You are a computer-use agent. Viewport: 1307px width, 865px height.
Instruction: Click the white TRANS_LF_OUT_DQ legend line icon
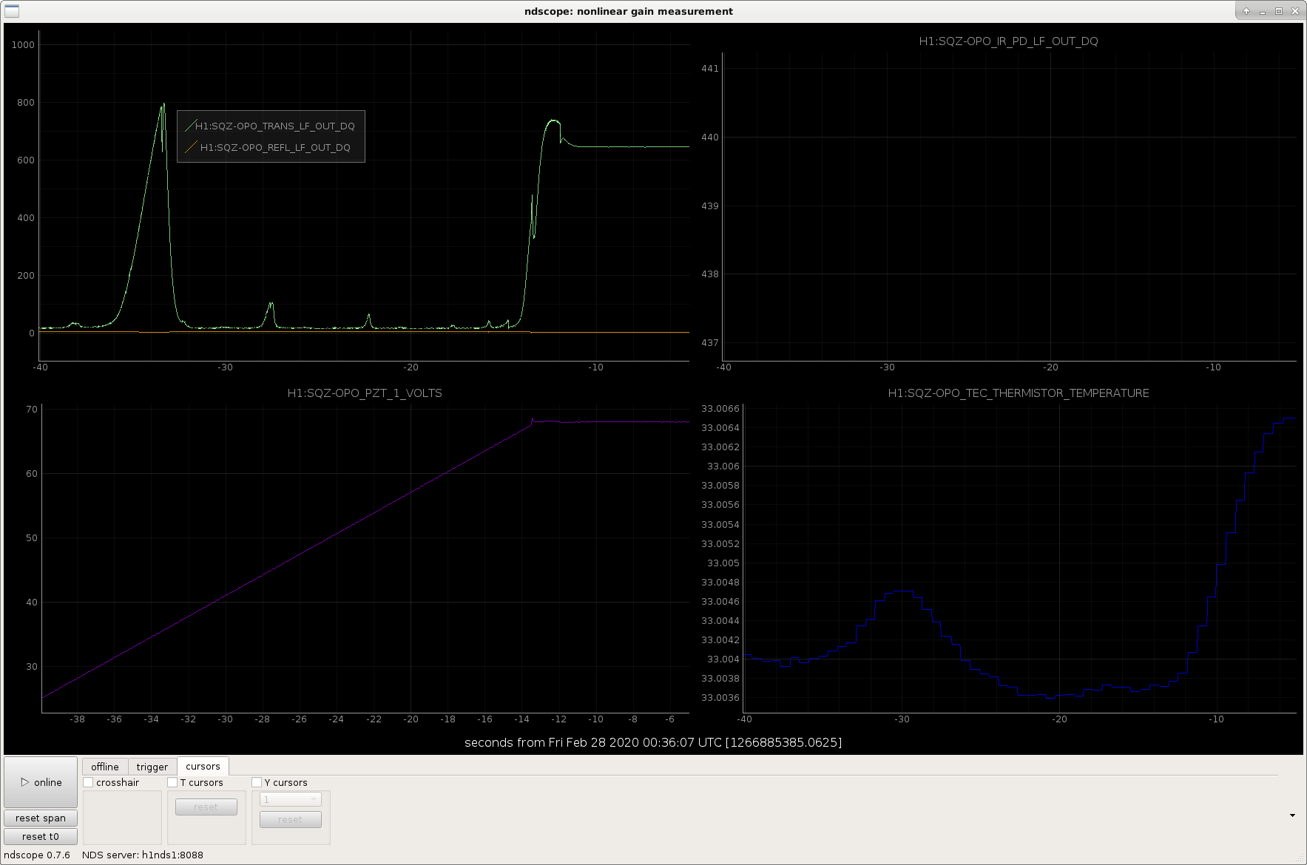[191, 126]
